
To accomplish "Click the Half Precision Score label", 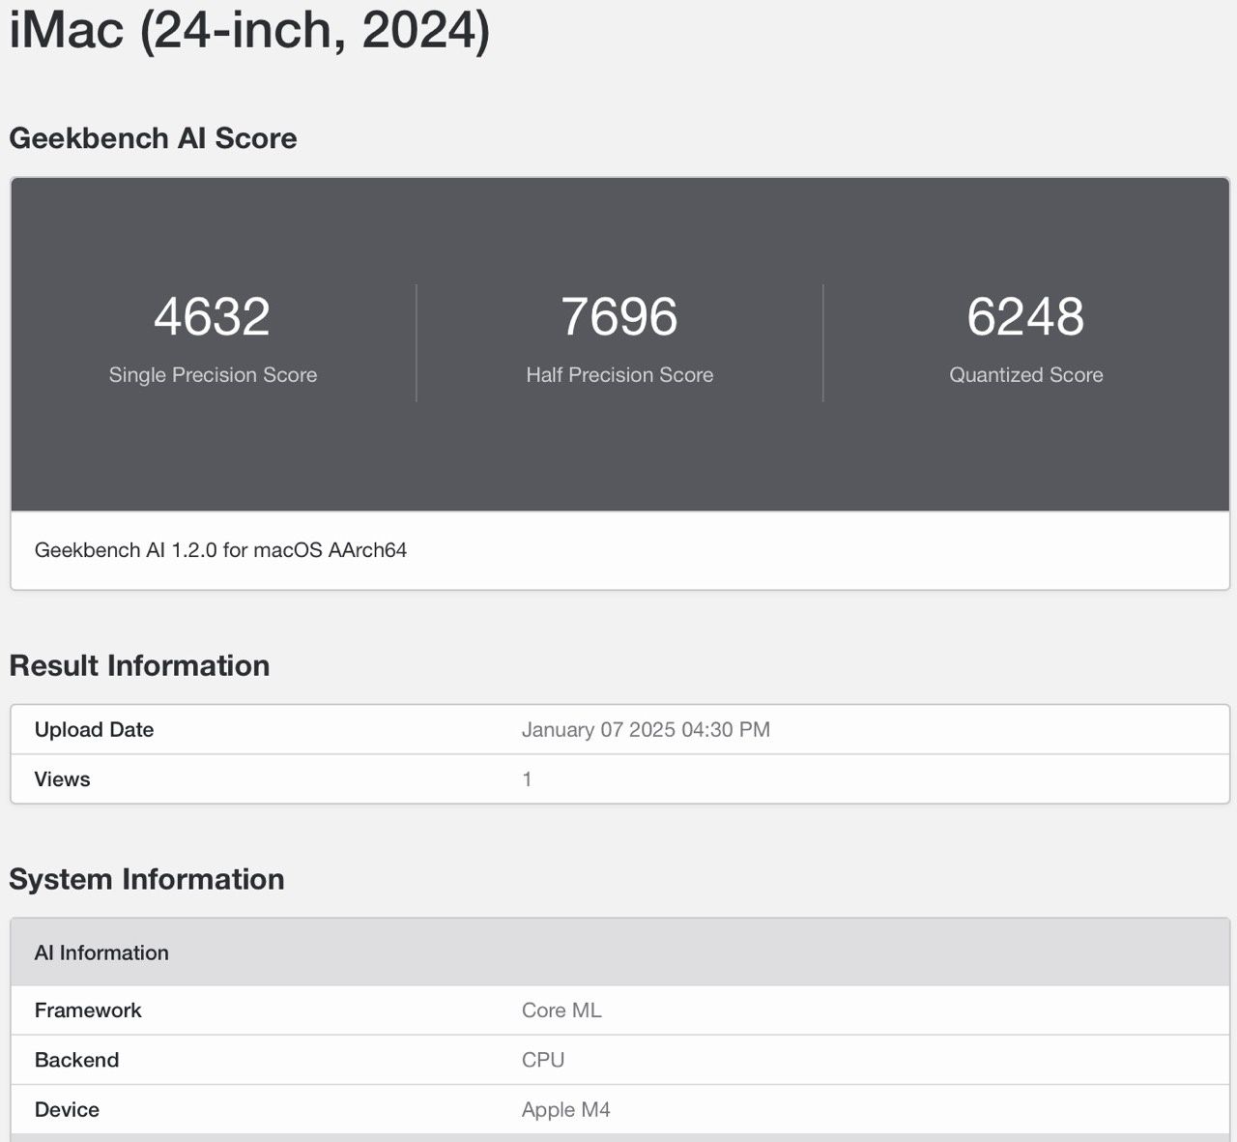I will coord(619,375).
